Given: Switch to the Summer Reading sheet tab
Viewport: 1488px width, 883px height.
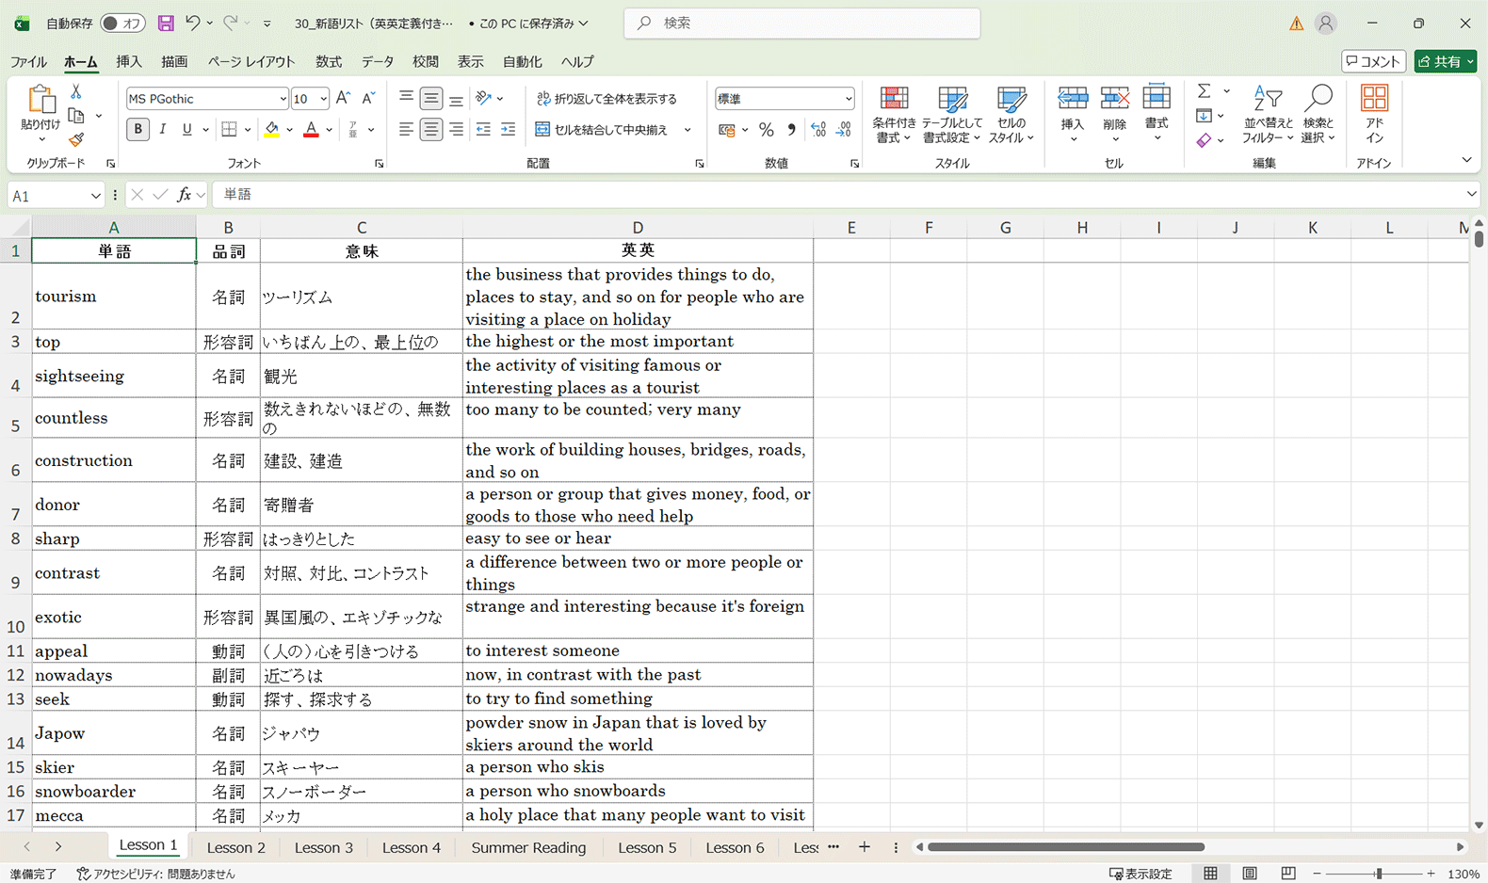Looking at the screenshot, I should (x=528, y=847).
